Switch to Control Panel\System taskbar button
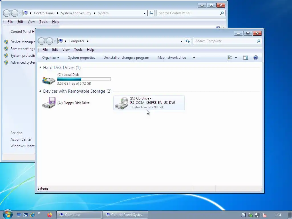Viewport: 292px width, 219px height. click(x=125, y=215)
